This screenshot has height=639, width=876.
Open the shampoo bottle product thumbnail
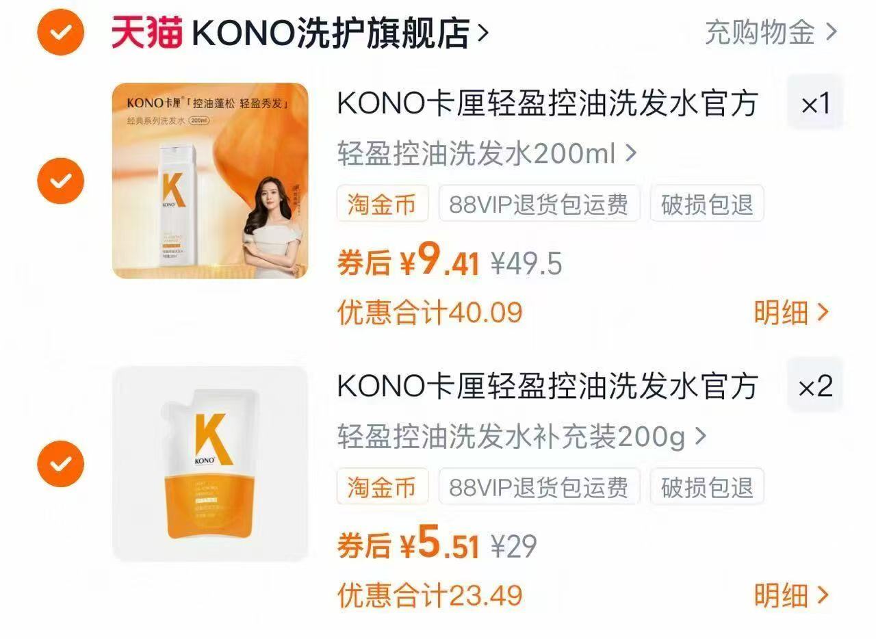click(210, 181)
